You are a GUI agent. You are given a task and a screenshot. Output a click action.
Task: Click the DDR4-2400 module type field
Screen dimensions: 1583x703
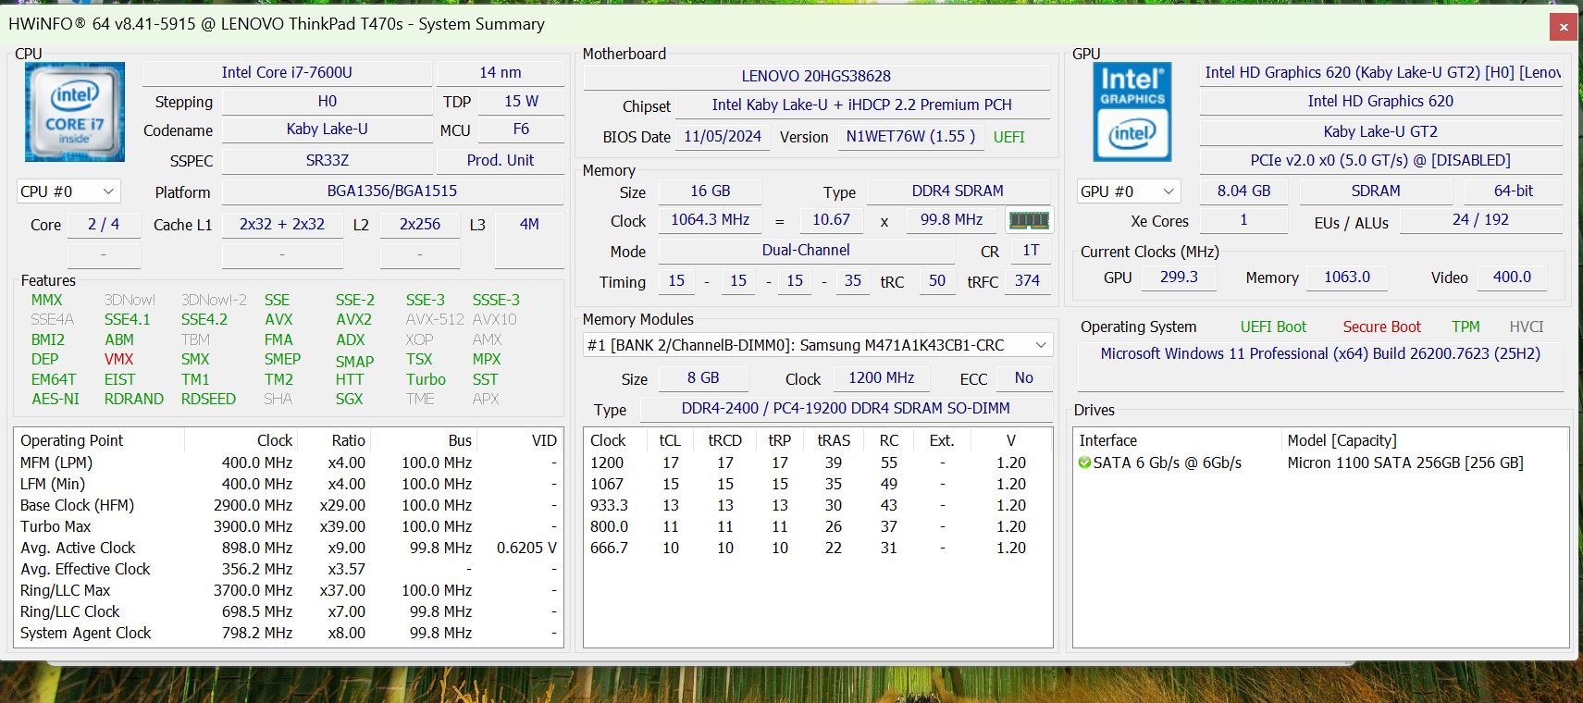click(845, 408)
